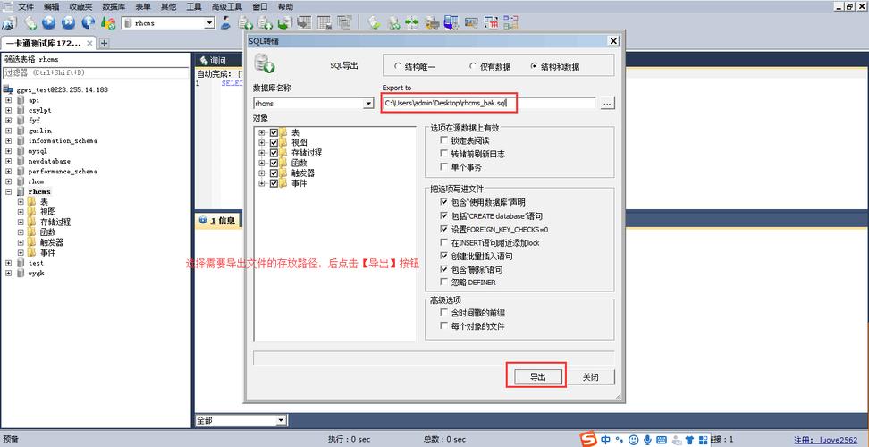Viewport: 869px width, 447px height.
Task: Open the 高级工具 menu
Action: pos(227,7)
